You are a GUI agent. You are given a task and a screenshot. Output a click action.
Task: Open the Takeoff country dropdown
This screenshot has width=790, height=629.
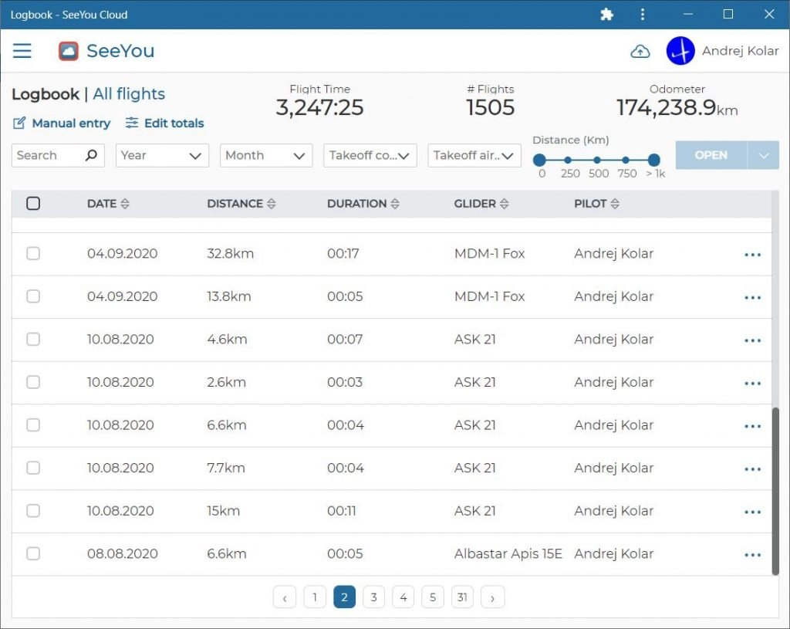(x=370, y=155)
